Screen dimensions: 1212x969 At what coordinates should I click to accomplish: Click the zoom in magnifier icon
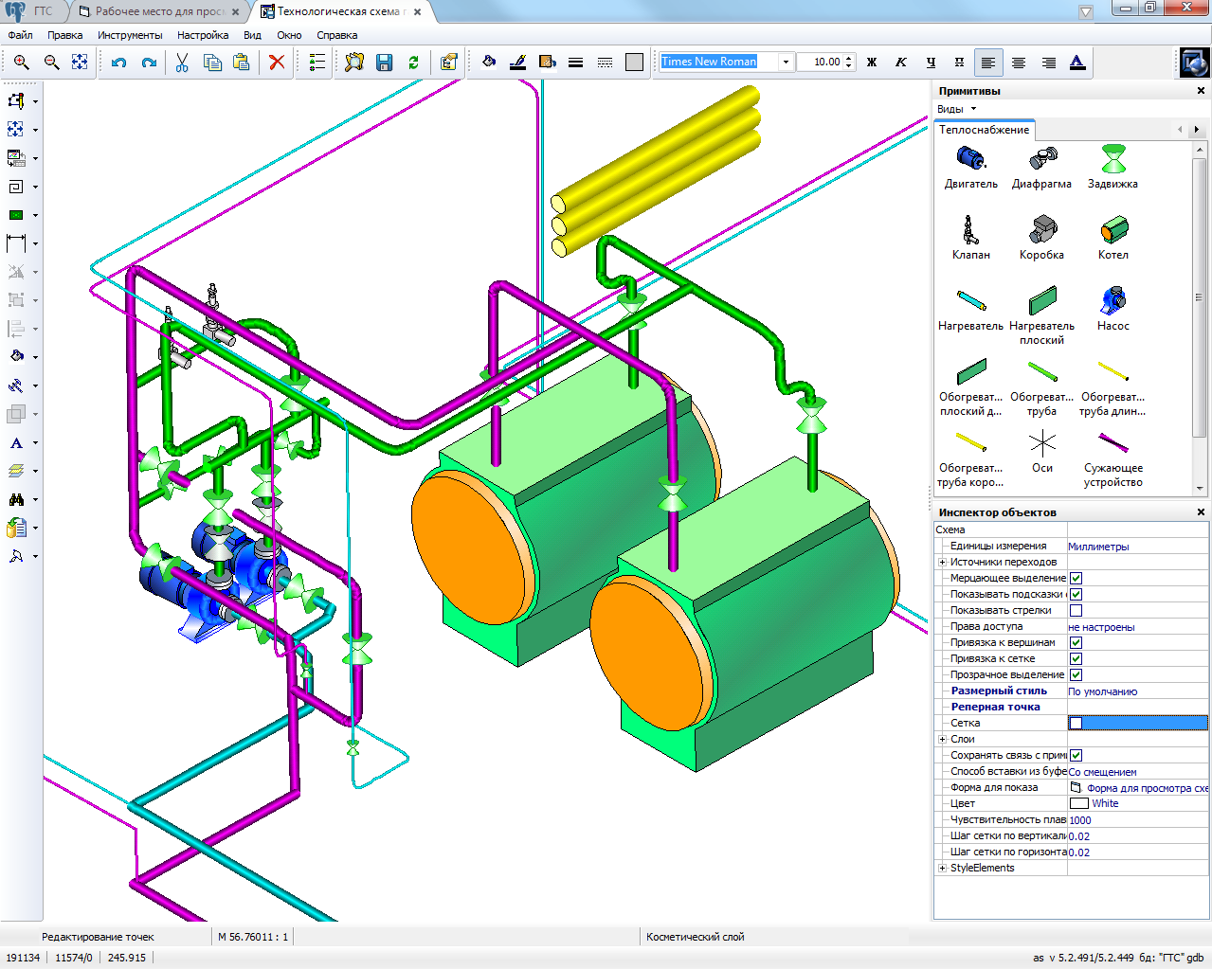(x=22, y=63)
